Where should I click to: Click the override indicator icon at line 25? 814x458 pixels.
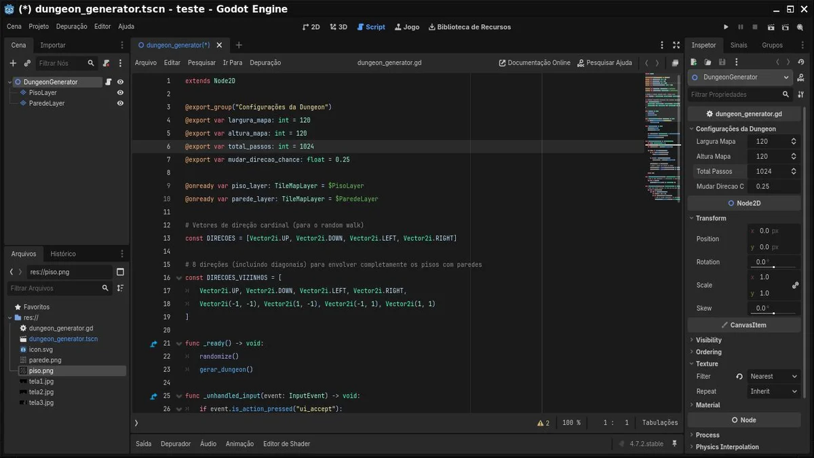[x=153, y=396]
